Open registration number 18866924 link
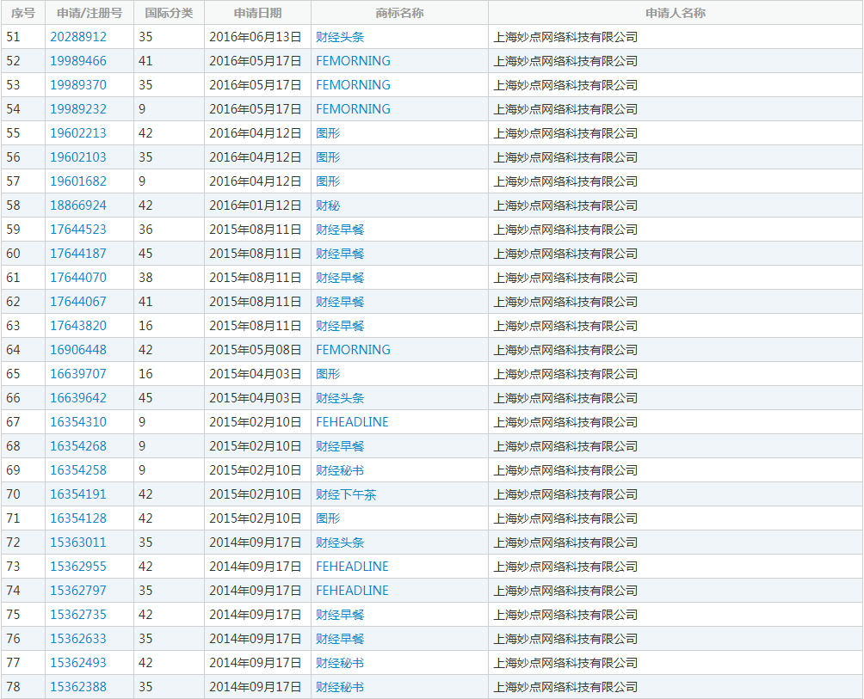864x699 pixels. [78, 205]
